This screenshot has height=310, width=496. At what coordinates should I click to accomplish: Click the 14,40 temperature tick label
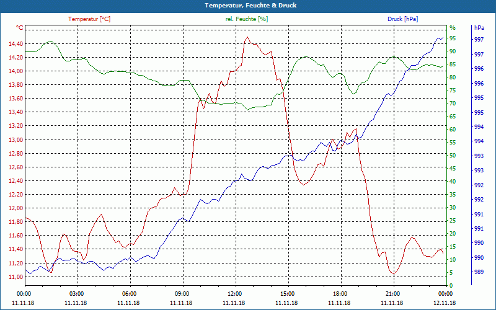pos(16,44)
